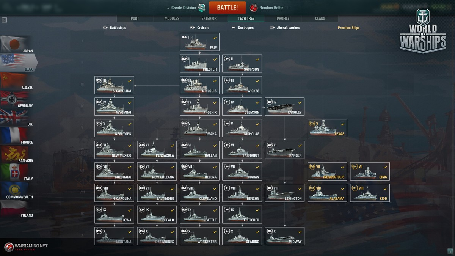Switch to the Modules tab
455x256 pixels.
coord(172,19)
